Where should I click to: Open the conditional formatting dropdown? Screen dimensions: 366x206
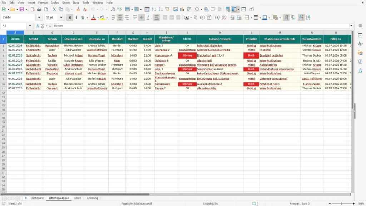pos(280,18)
